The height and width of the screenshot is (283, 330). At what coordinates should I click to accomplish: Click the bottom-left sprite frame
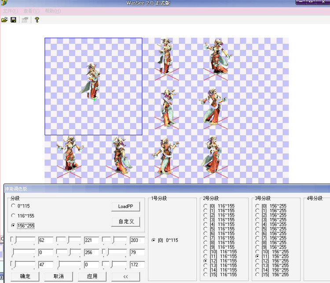click(x=69, y=157)
